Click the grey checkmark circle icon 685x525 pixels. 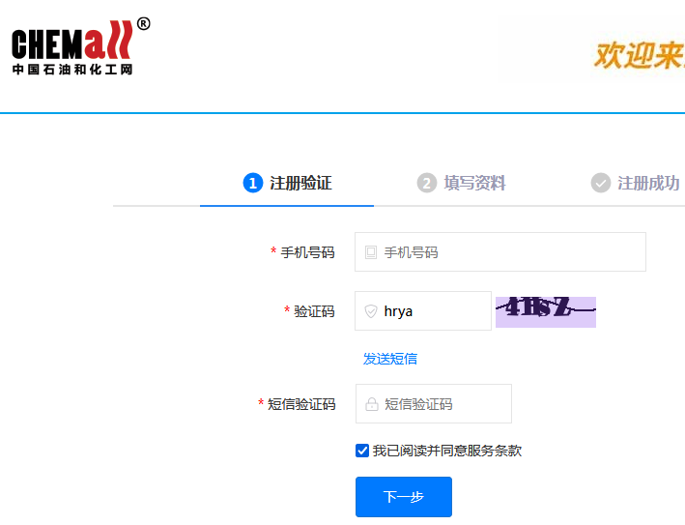point(601,183)
